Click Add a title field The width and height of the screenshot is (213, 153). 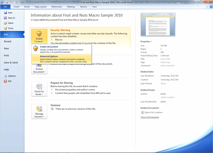(x=165, y=59)
